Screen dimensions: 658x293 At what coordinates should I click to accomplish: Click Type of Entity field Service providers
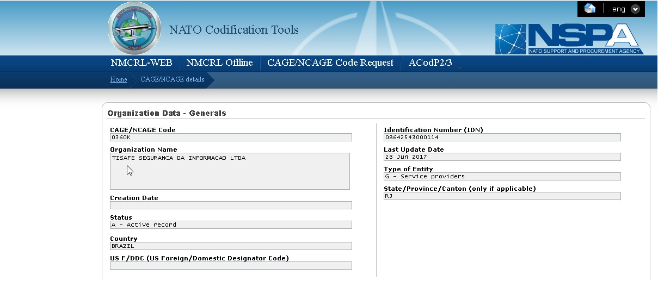(x=502, y=176)
